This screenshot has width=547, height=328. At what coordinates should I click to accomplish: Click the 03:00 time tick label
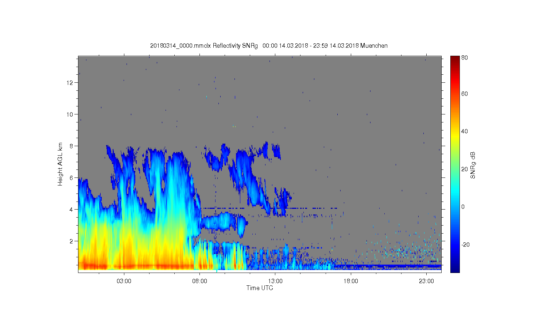point(124,281)
